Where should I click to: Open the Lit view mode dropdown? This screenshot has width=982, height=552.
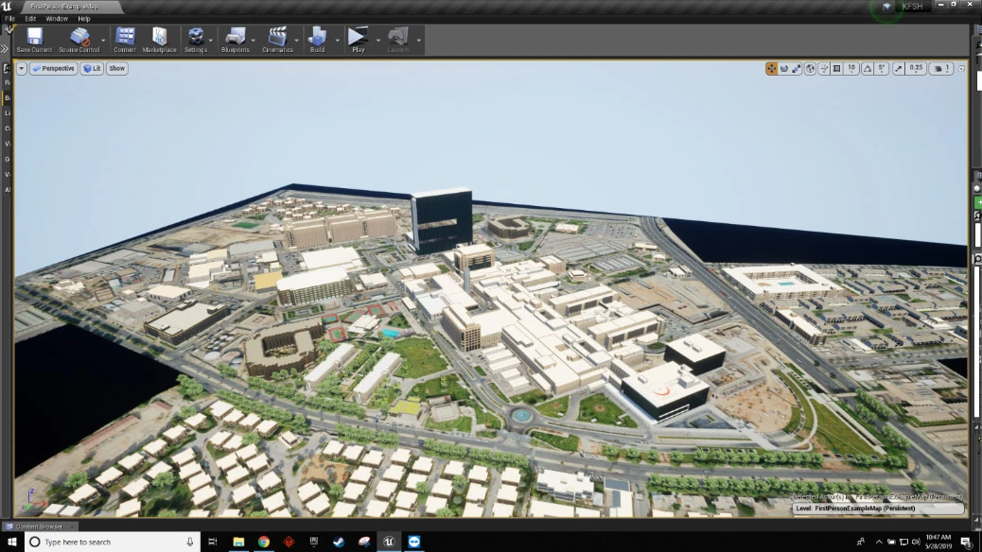91,68
